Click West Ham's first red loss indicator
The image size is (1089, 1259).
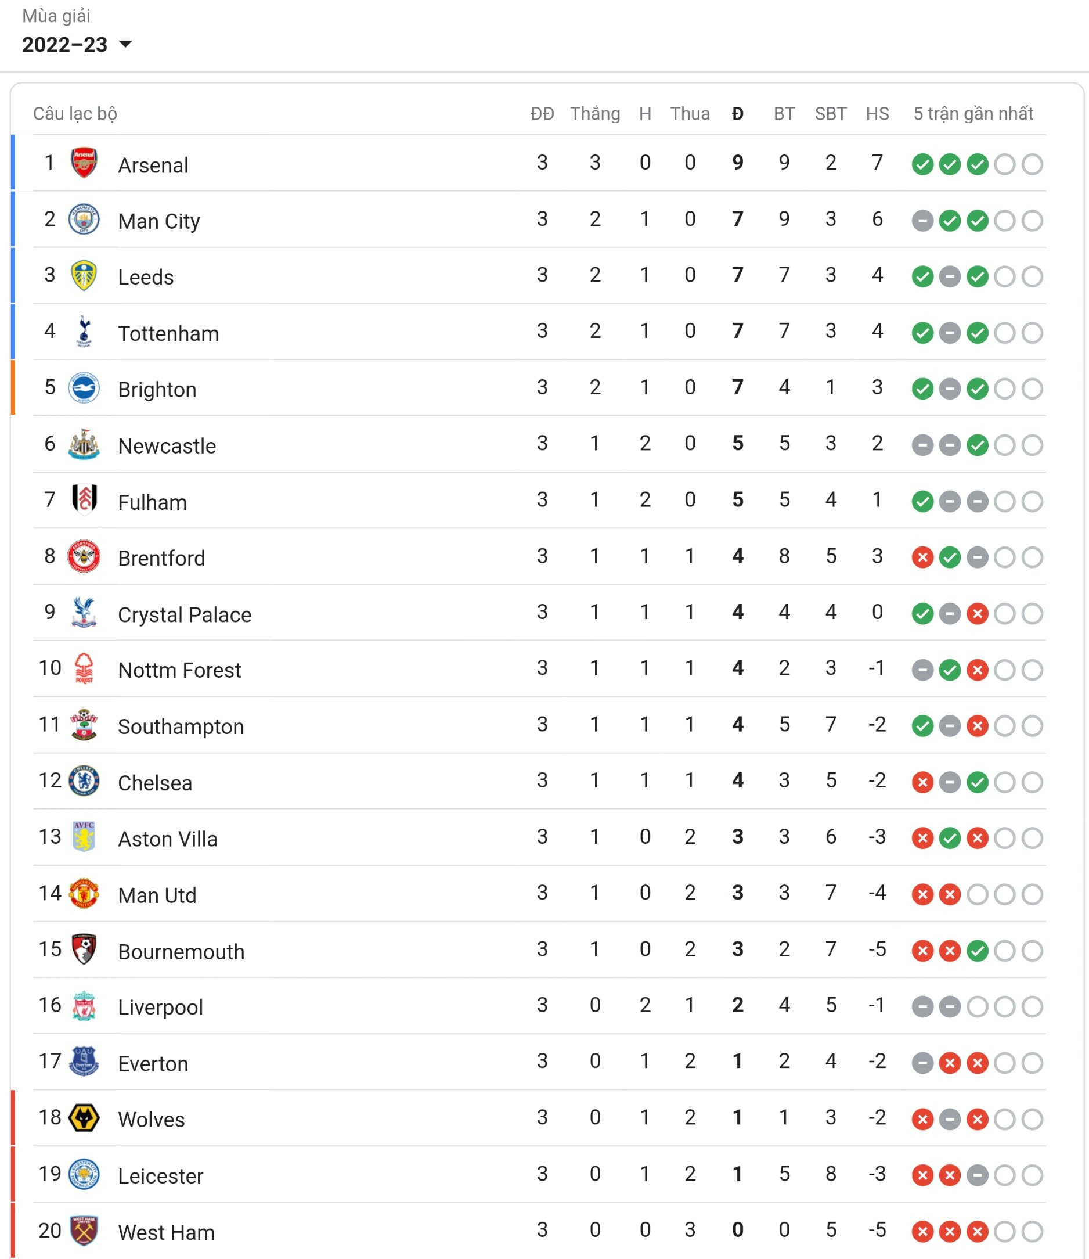click(x=922, y=1232)
